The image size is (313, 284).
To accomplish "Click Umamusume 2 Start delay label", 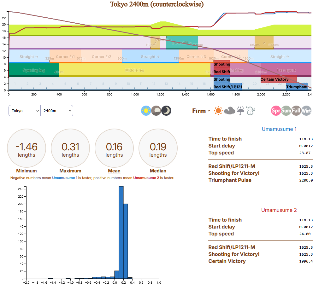I will (x=221, y=227).
